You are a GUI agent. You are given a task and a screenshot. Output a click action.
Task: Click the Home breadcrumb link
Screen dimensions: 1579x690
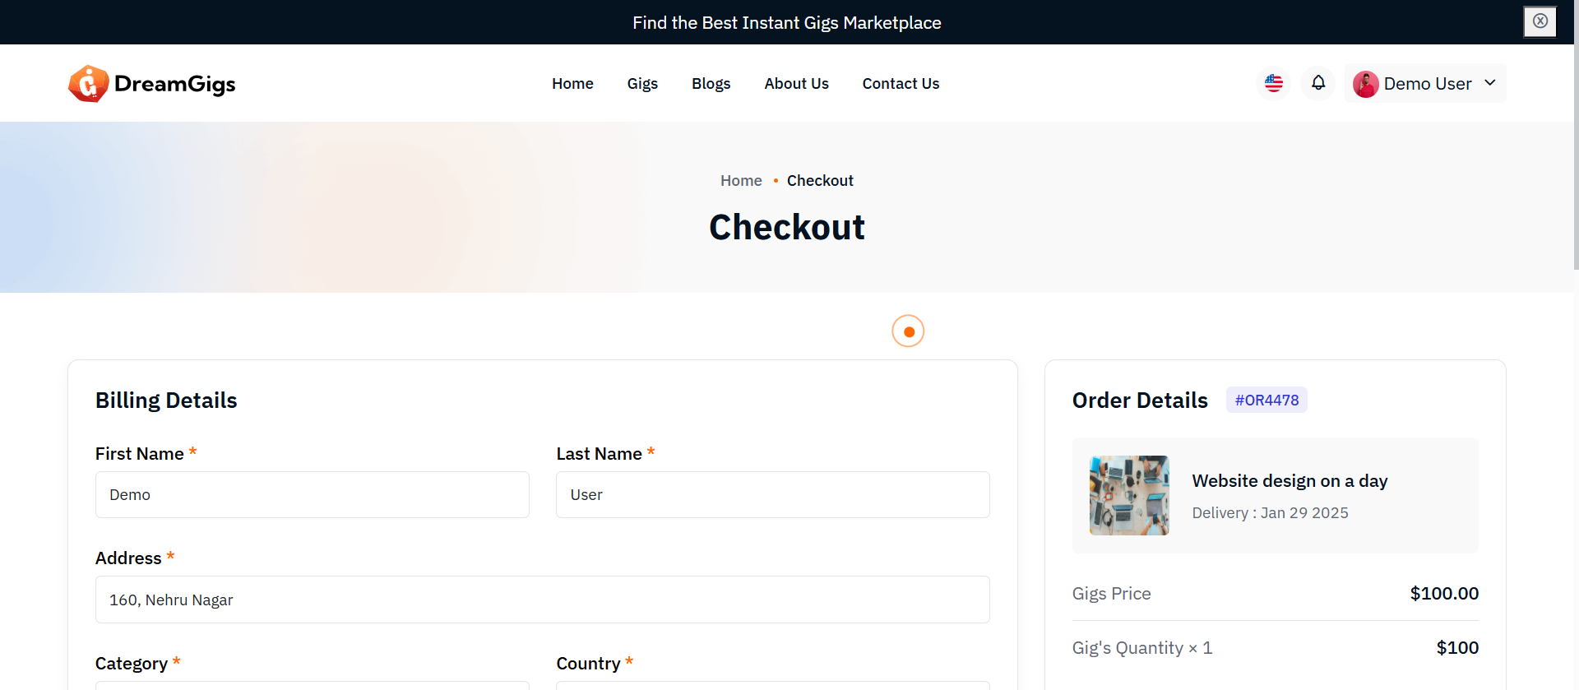coord(741,181)
